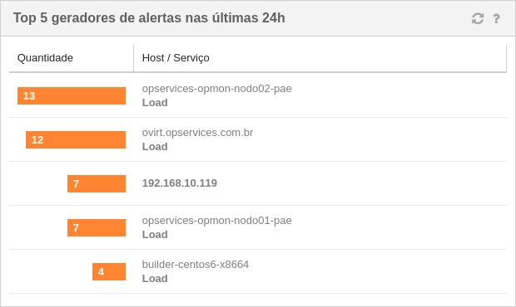Click the refresh widget icon
The height and width of the screenshot is (307, 516).
[478, 18]
